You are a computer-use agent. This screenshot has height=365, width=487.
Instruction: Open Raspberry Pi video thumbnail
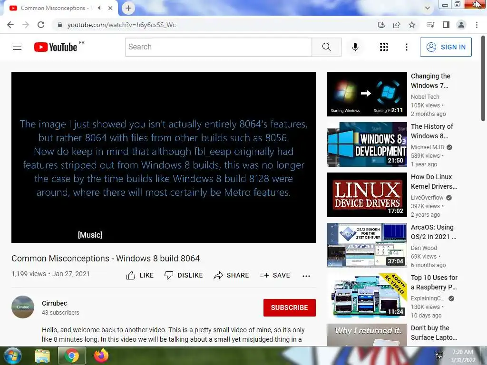pos(367,296)
